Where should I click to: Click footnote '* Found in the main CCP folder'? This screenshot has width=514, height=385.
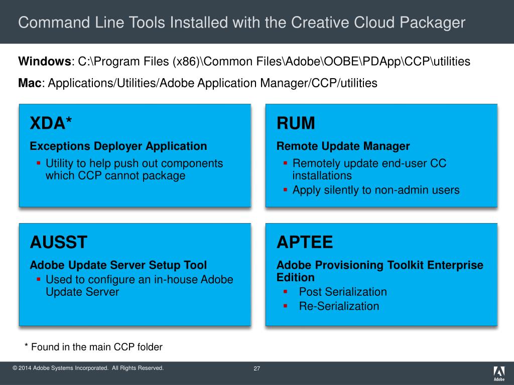[x=93, y=347]
